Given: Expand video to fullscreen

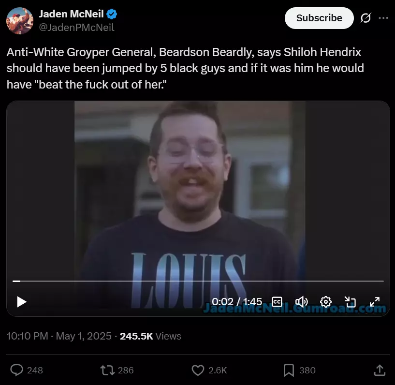Looking at the screenshot, I should (375, 302).
